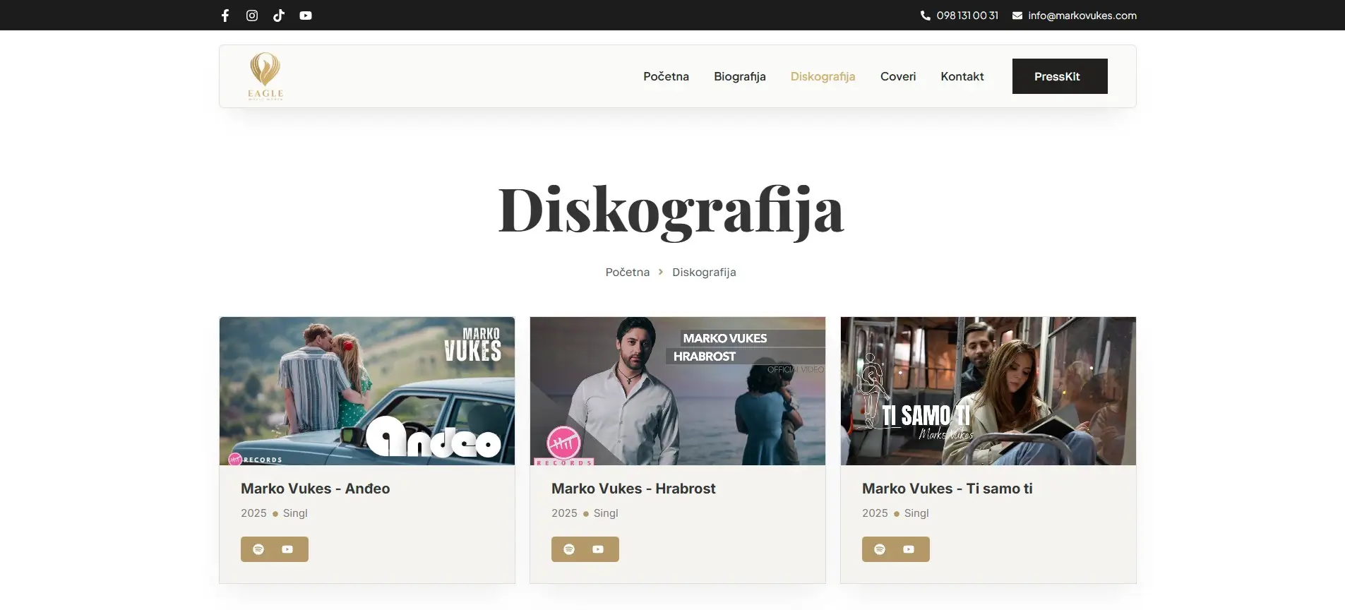1345x610 pixels.
Task: Click Spotify icon under Anđeo single
Action: click(258, 549)
